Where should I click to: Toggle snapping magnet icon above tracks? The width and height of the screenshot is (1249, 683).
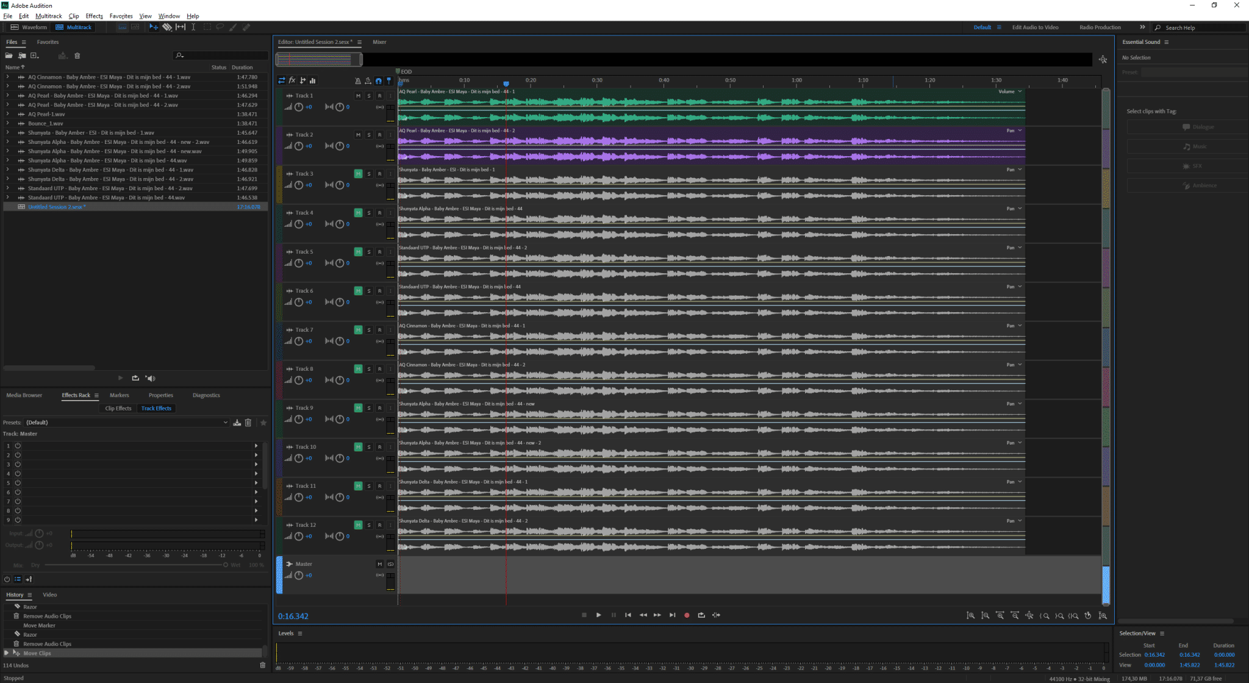point(379,80)
